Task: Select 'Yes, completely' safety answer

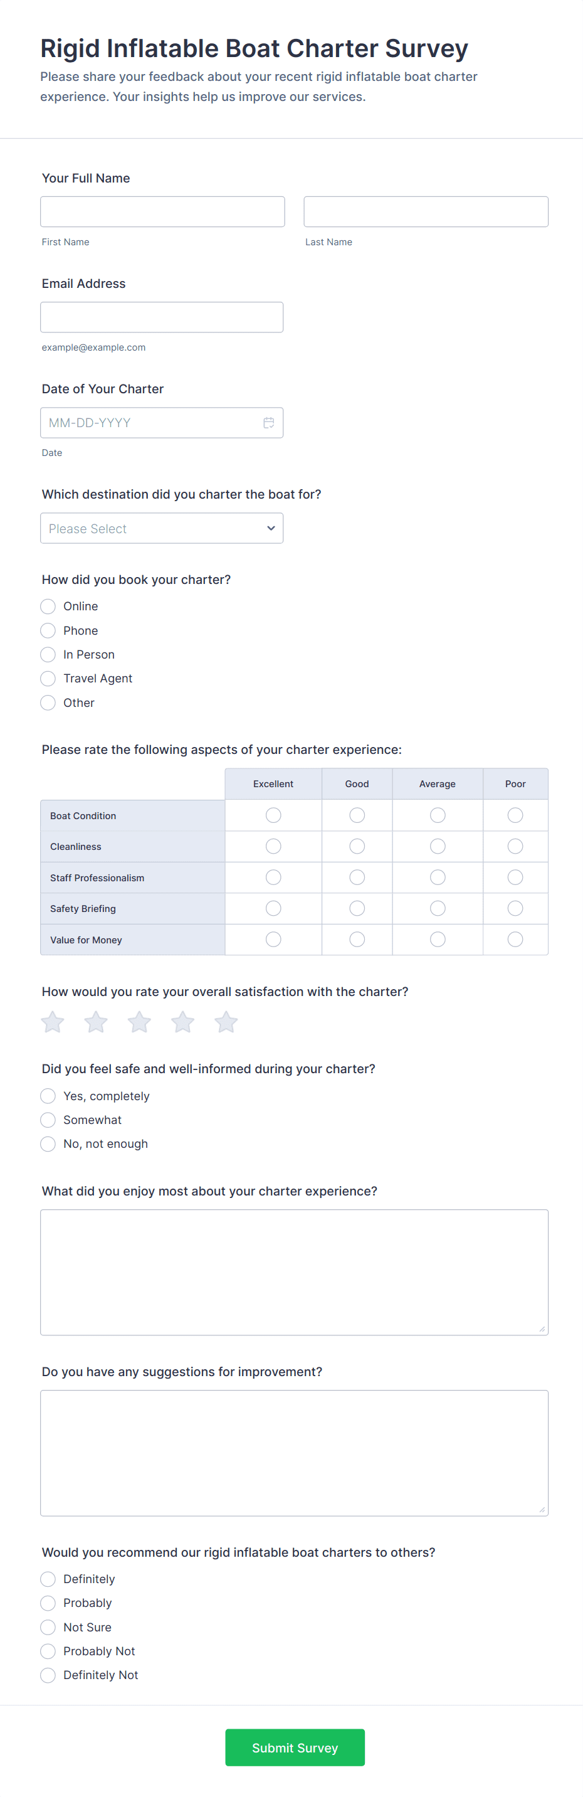Action: click(x=48, y=1096)
